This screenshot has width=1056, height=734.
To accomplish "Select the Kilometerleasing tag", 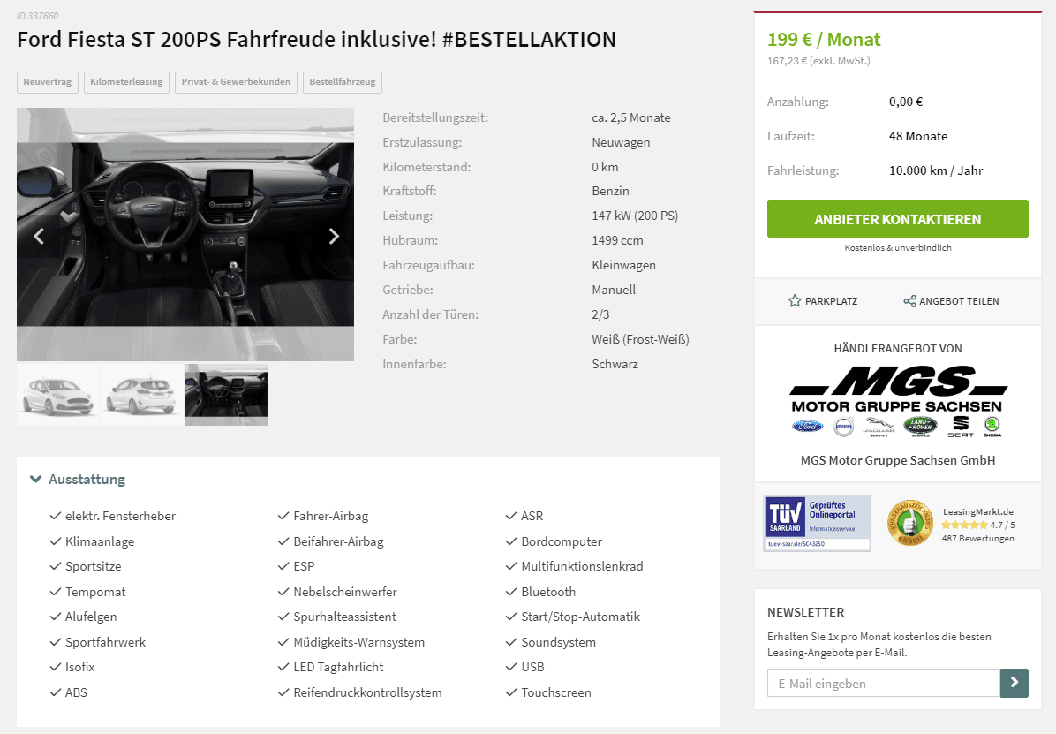I will (x=126, y=82).
